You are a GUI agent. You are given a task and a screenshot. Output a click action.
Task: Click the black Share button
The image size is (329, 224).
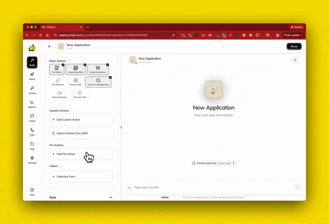point(294,46)
